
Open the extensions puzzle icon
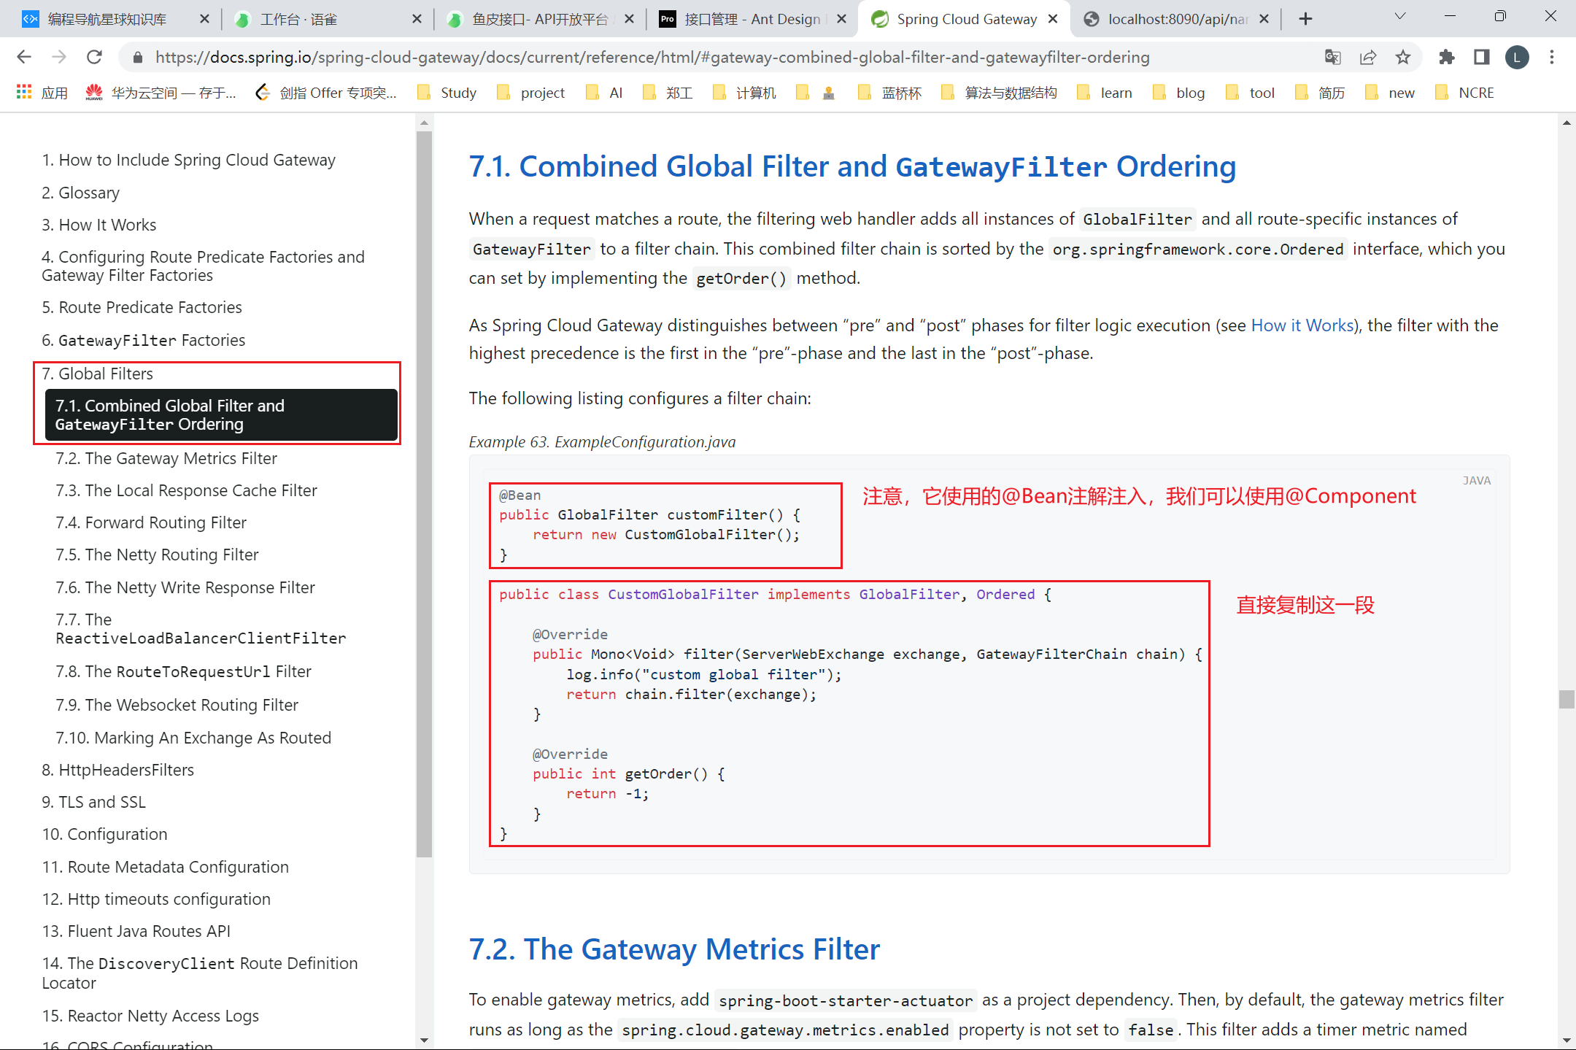(x=1446, y=57)
